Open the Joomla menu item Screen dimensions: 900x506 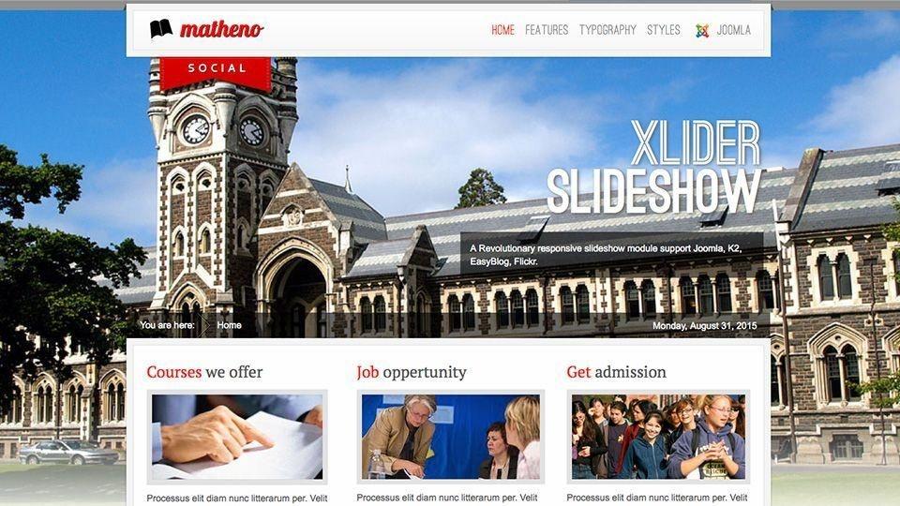pos(733,30)
